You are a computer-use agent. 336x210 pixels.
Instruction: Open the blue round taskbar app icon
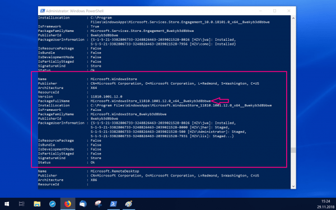coord(52,204)
